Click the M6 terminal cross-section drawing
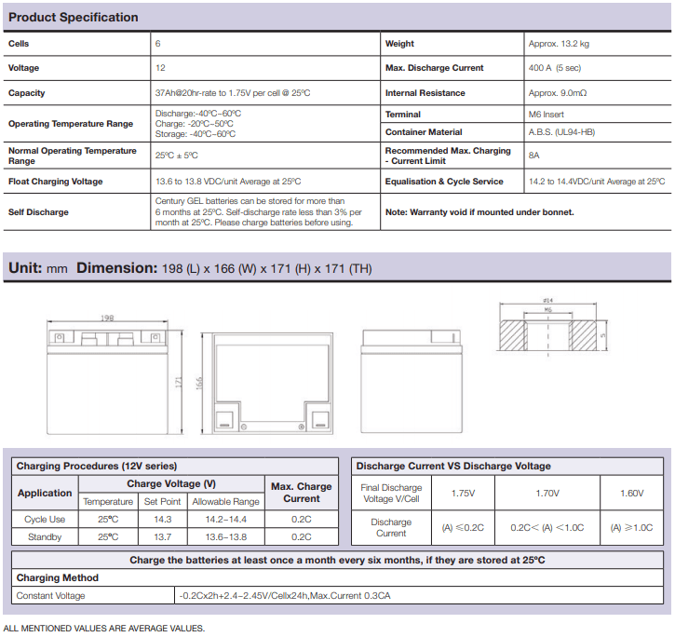Screen dimensions: 675x637 click(x=547, y=329)
